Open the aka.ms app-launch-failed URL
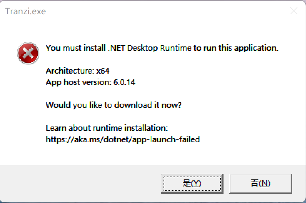 [122, 139]
